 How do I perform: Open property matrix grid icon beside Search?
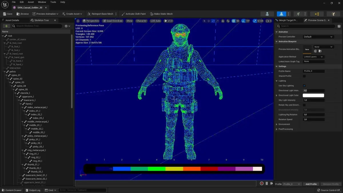339,26
